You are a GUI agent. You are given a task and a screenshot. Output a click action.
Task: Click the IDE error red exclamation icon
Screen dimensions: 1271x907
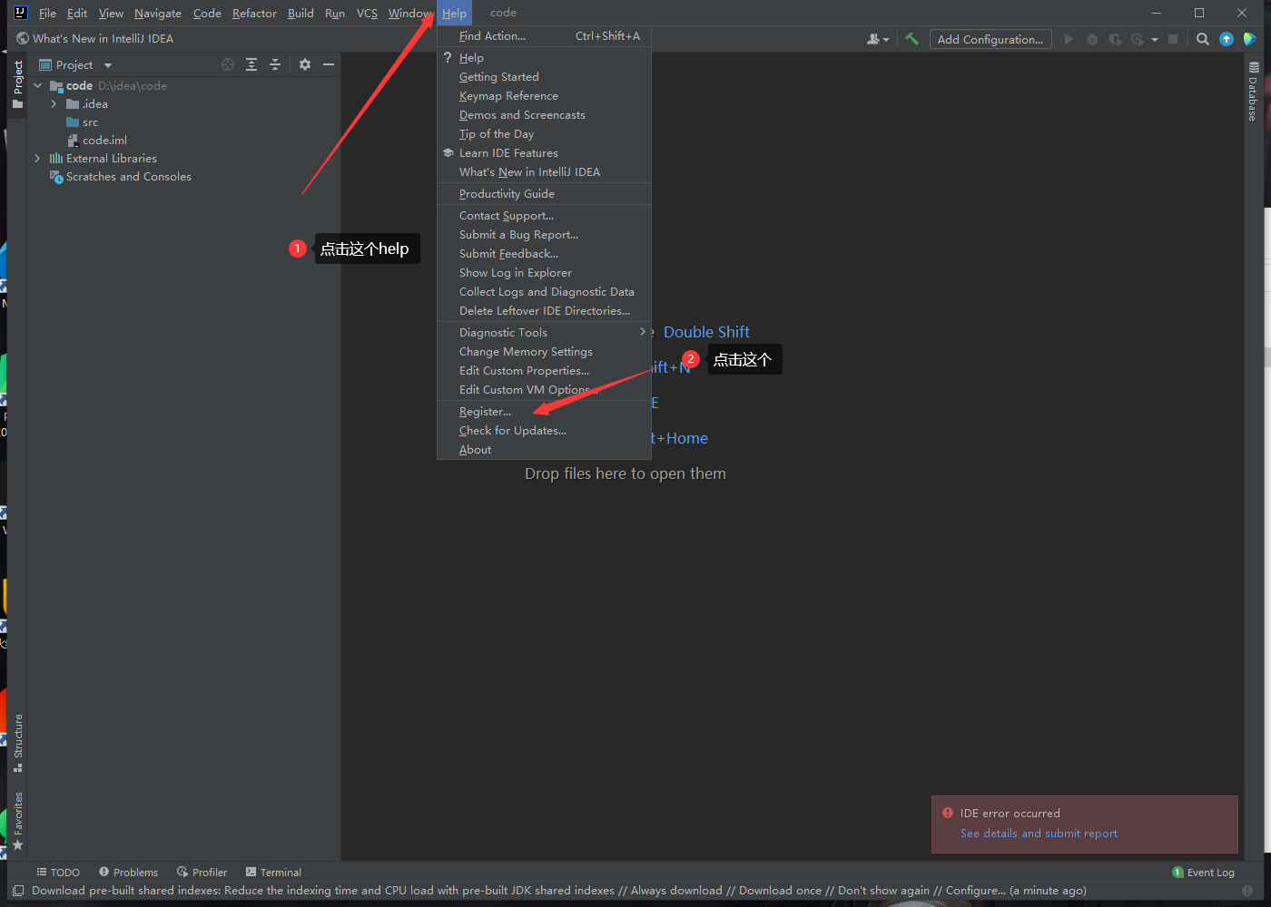point(947,814)
